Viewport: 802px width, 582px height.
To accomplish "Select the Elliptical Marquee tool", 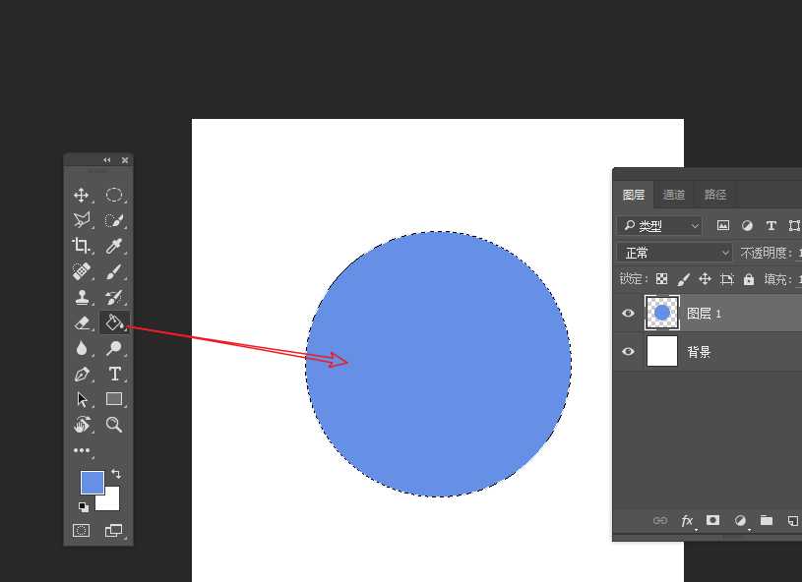I will (x=114, y=195).
